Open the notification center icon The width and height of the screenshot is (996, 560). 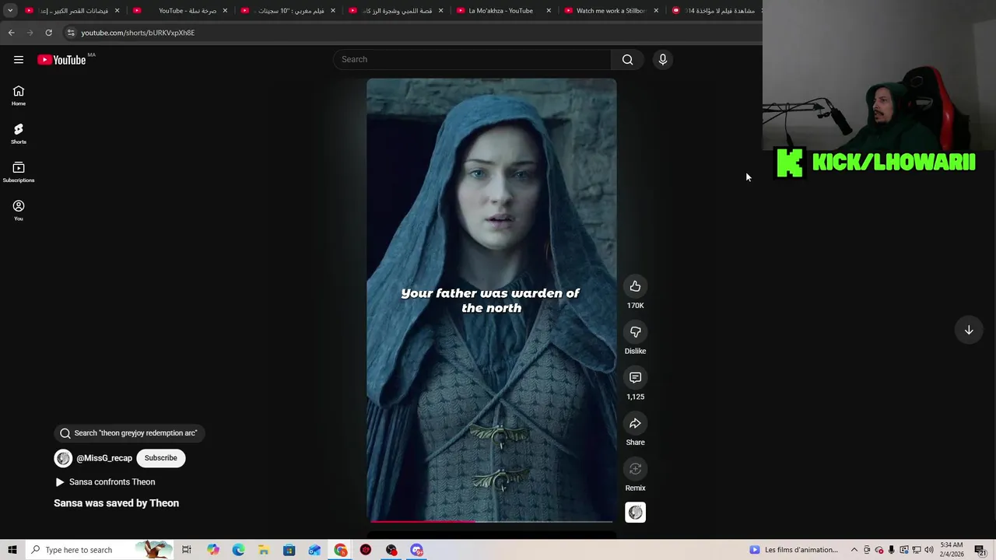(980, 550)
